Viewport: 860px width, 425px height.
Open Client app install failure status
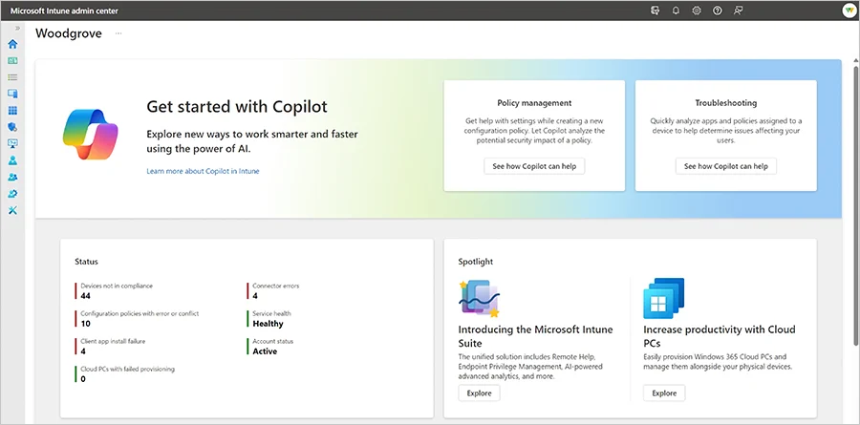110,346
